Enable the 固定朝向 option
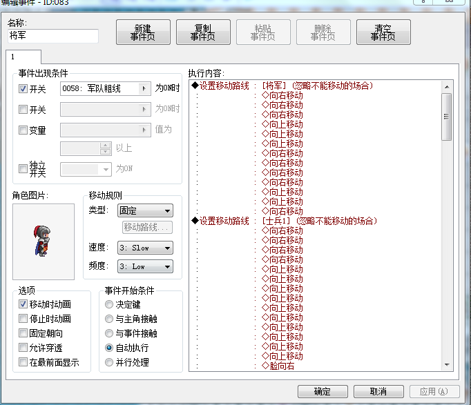The image size is (471, 405). 23,333
